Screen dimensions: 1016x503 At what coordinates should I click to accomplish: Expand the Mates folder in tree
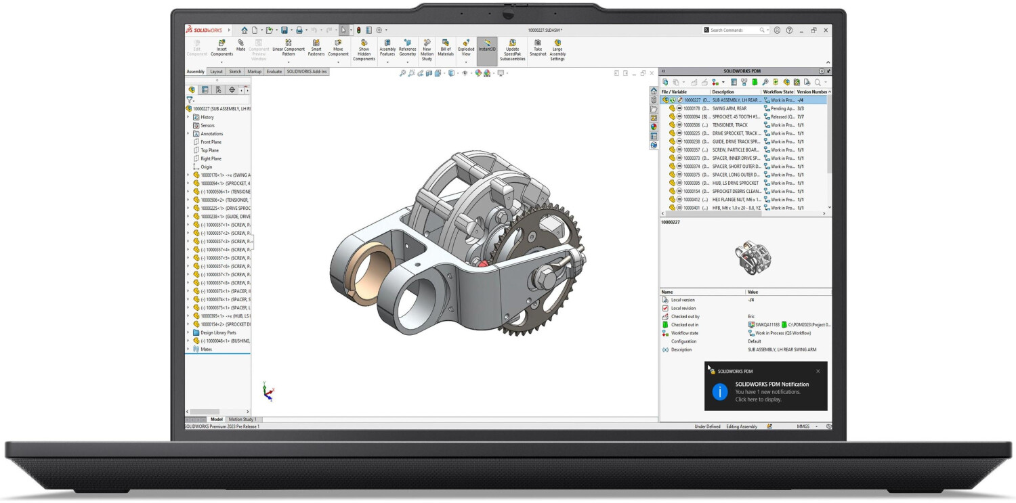[188, 349]
